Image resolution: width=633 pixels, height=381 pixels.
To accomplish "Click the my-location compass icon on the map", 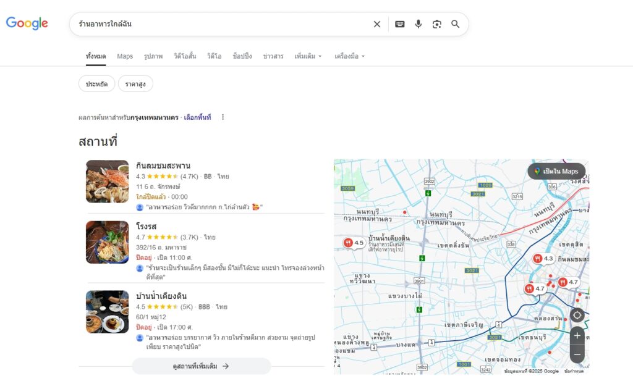I will pyautogui.click(x=577, y=315).
